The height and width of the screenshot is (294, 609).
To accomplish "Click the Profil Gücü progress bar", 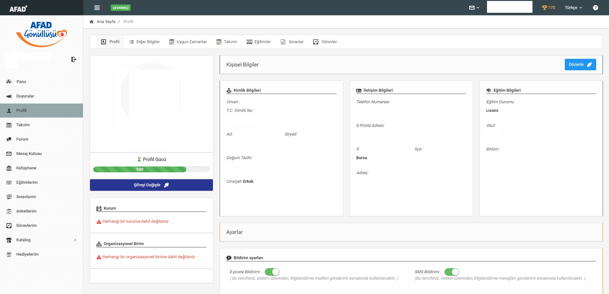I will click(151, 169).
